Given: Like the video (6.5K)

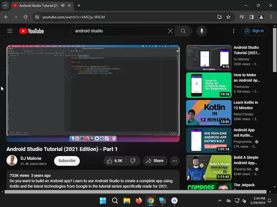Looking at the screenshot, I should pos(115,161).
